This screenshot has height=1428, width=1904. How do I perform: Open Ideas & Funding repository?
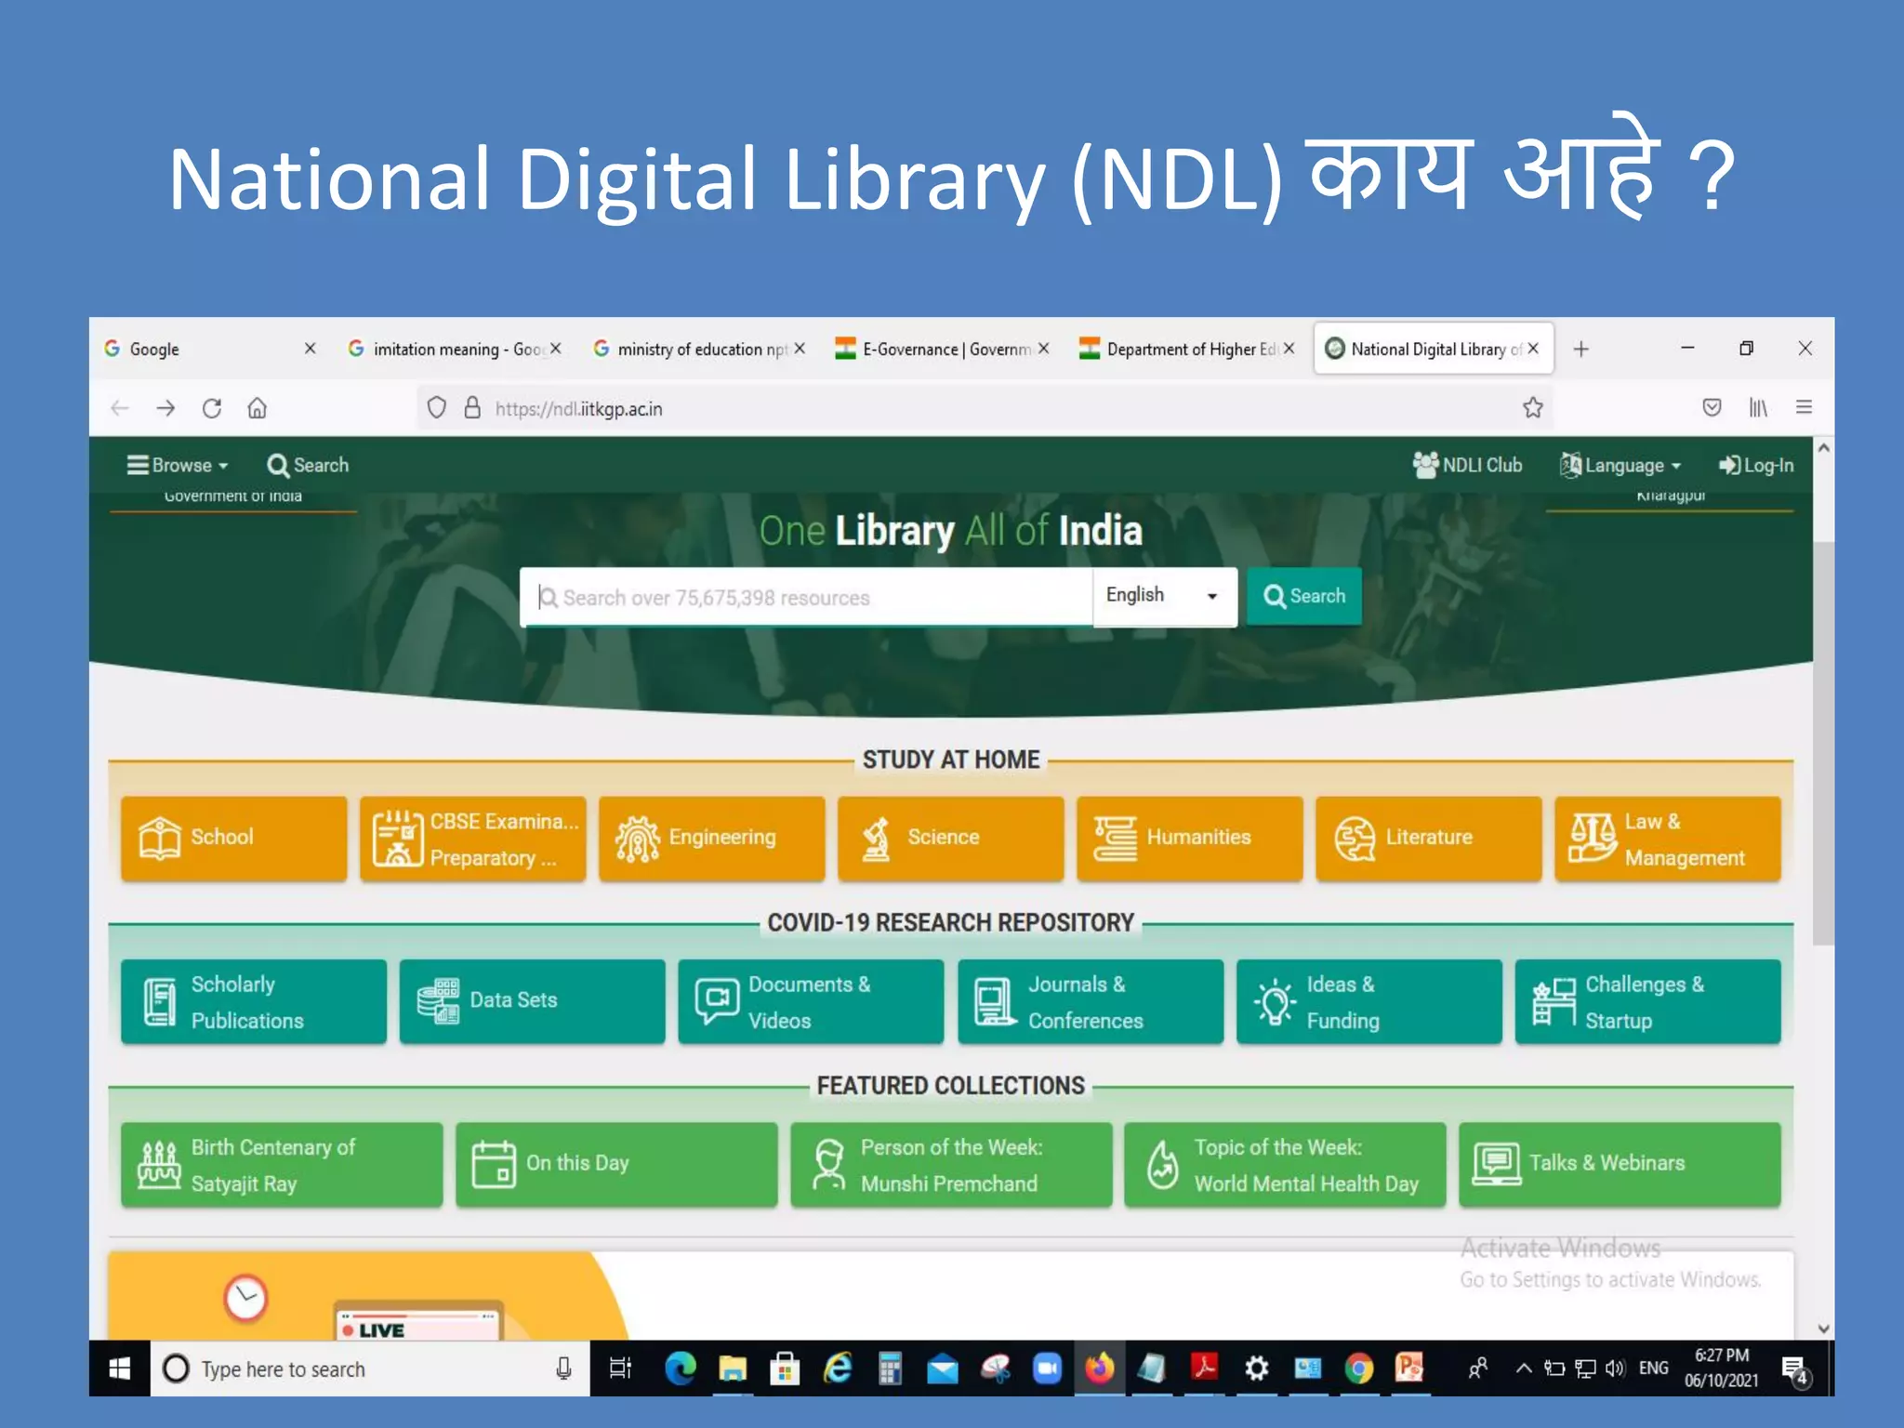[x=1369, y=1001]
